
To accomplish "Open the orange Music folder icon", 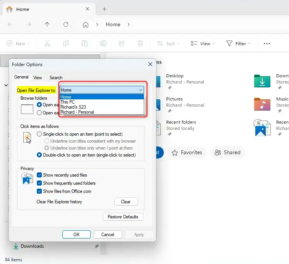I will pos(262,104).
